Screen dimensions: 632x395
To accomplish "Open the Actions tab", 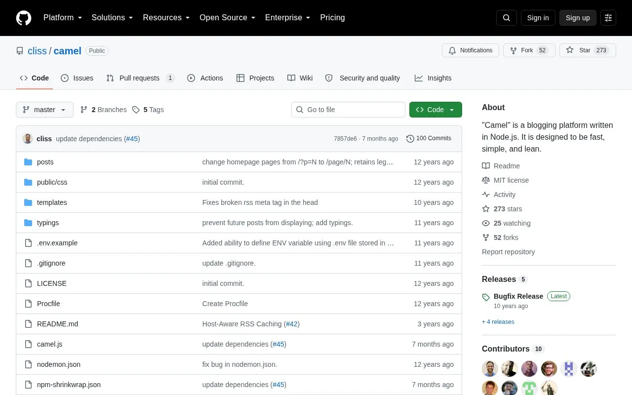I will click(x=205, y=78).
